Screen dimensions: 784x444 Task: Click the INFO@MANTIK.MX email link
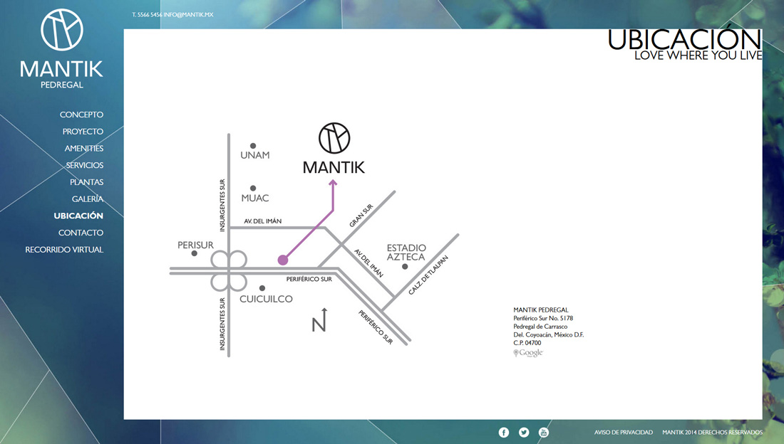pos(188,15)
